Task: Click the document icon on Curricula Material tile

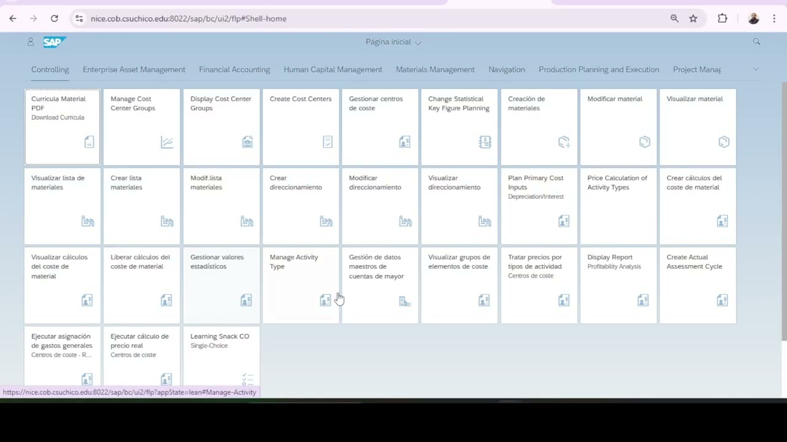Action: 89,142
